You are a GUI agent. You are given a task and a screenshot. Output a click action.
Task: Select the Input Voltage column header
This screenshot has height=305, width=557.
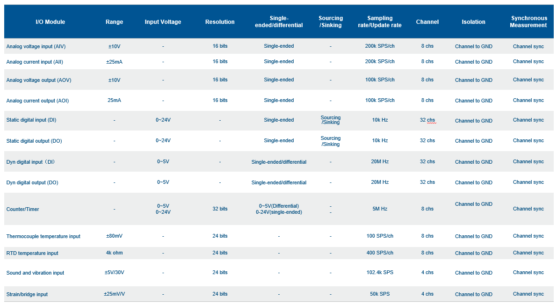pyautogui.click(x=163, y=22)
